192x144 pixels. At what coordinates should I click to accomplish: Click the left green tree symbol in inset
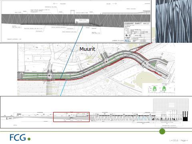click(x=155, y=89)
